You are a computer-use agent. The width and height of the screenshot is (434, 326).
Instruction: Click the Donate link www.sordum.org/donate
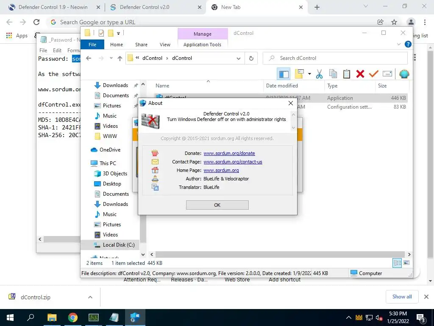pos(229,153)
